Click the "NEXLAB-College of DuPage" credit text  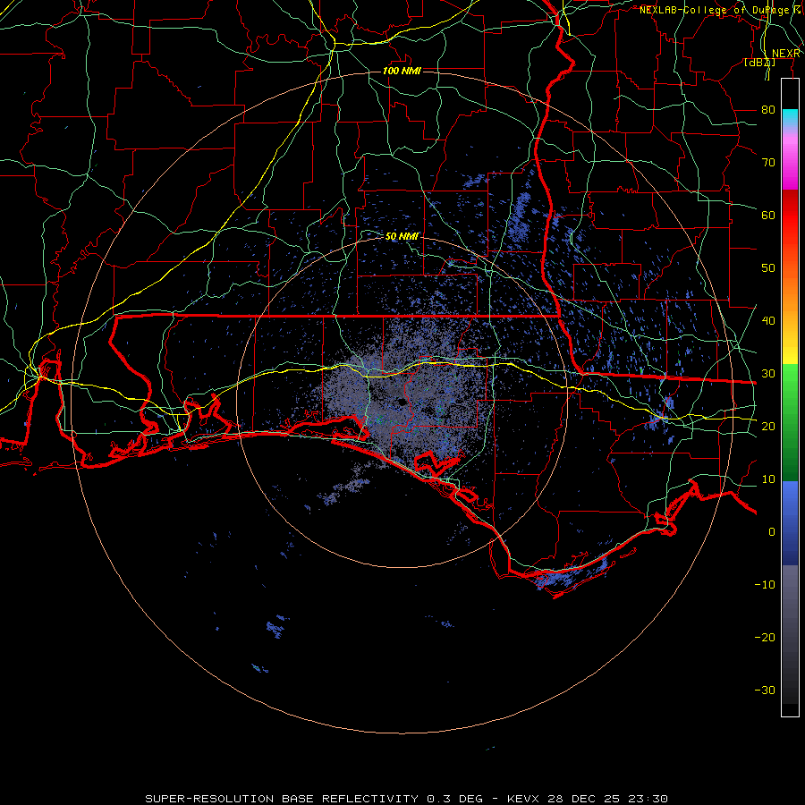714,10
